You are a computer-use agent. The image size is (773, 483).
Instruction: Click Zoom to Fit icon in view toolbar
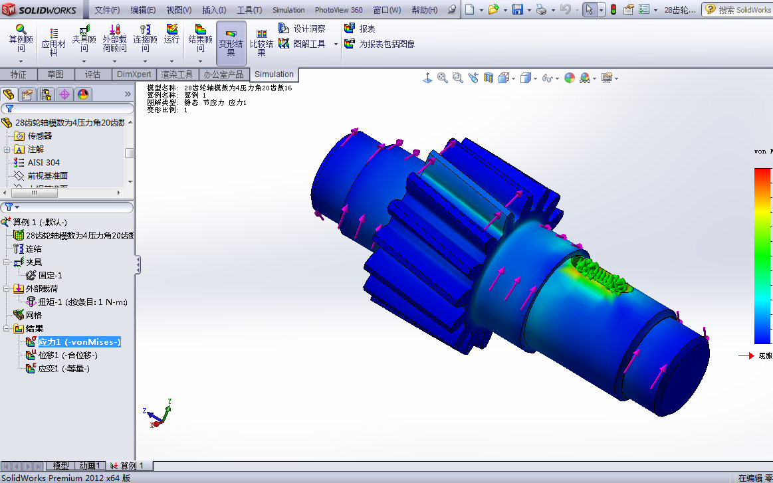pyautogui.click(x=442, y=78)
